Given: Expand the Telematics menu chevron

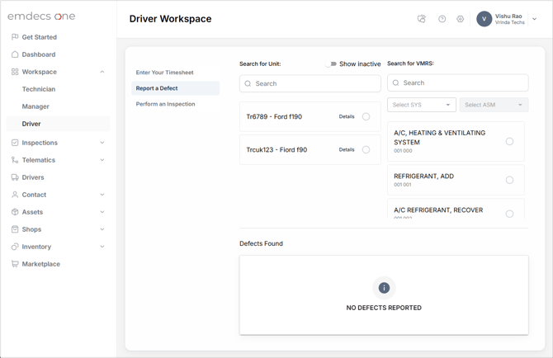Looking at the screenshot, I should click(102, 160).
